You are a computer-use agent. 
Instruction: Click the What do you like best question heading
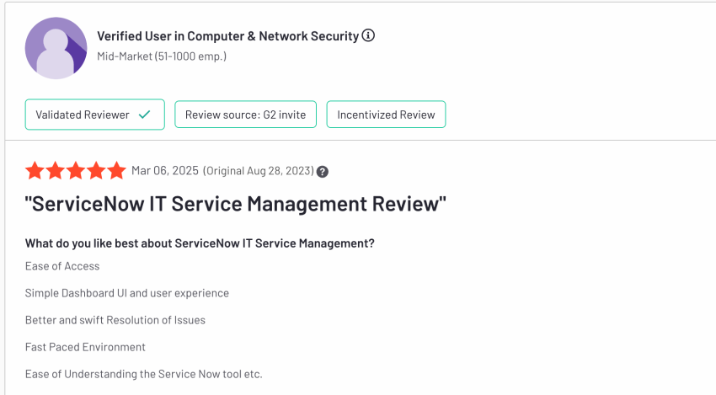[200, 243]
